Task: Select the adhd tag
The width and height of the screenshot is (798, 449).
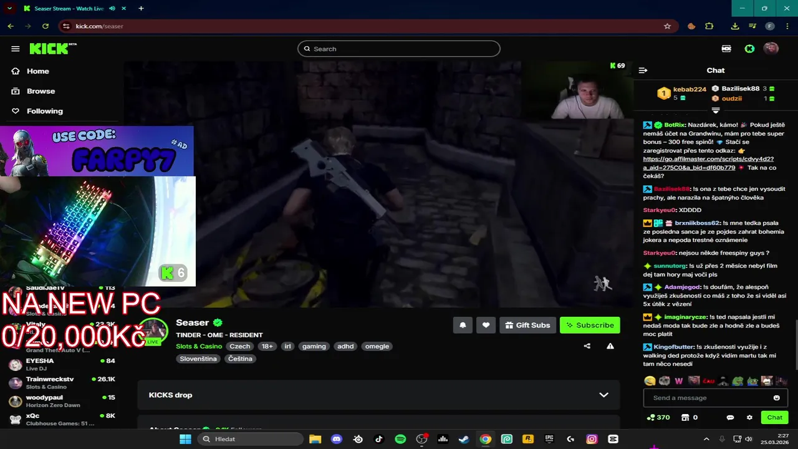Action: [345, 346]
